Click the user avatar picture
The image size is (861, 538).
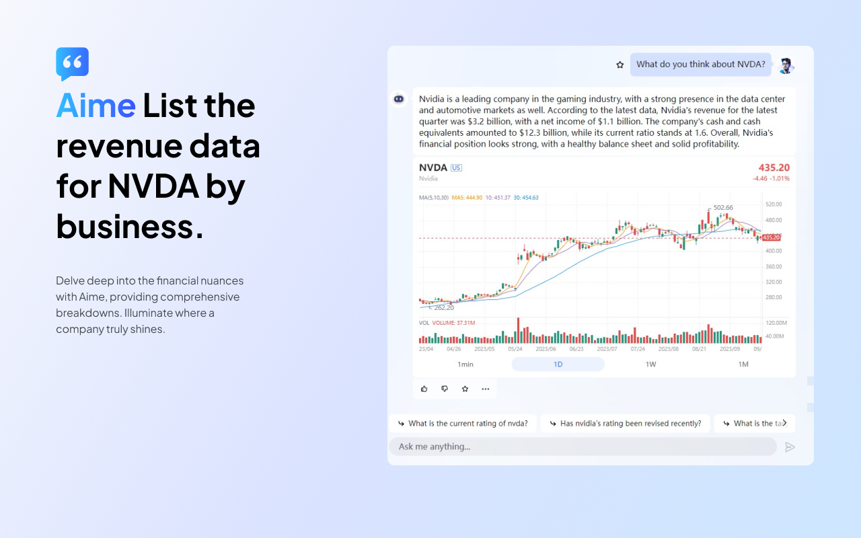point(786,65)
